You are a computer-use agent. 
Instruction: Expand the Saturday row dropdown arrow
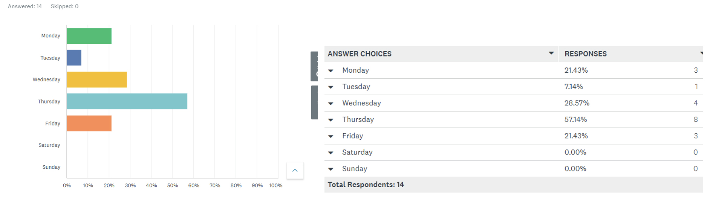(331, 153)
